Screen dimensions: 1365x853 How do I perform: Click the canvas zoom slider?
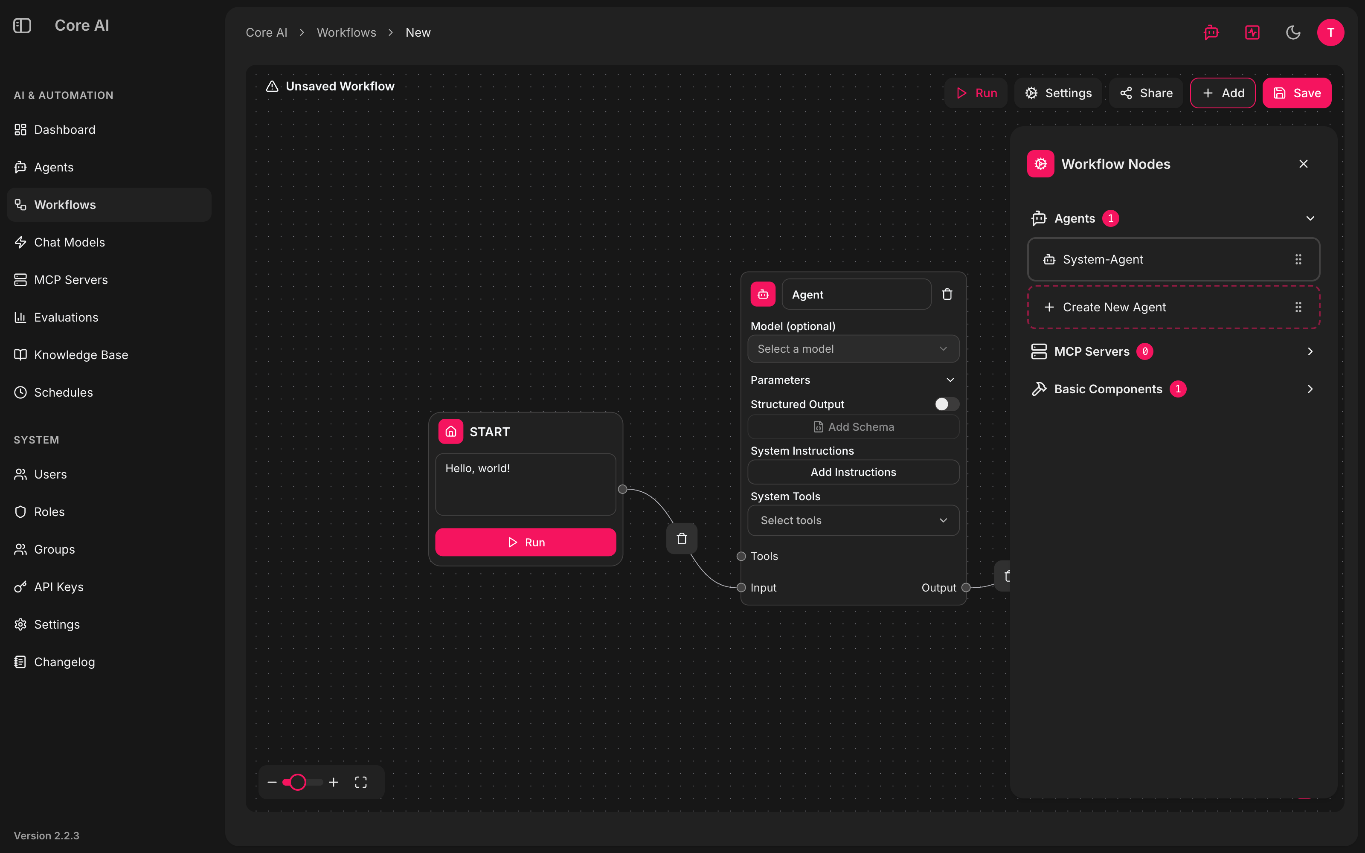pyautogui.click(x=303, y=782)
